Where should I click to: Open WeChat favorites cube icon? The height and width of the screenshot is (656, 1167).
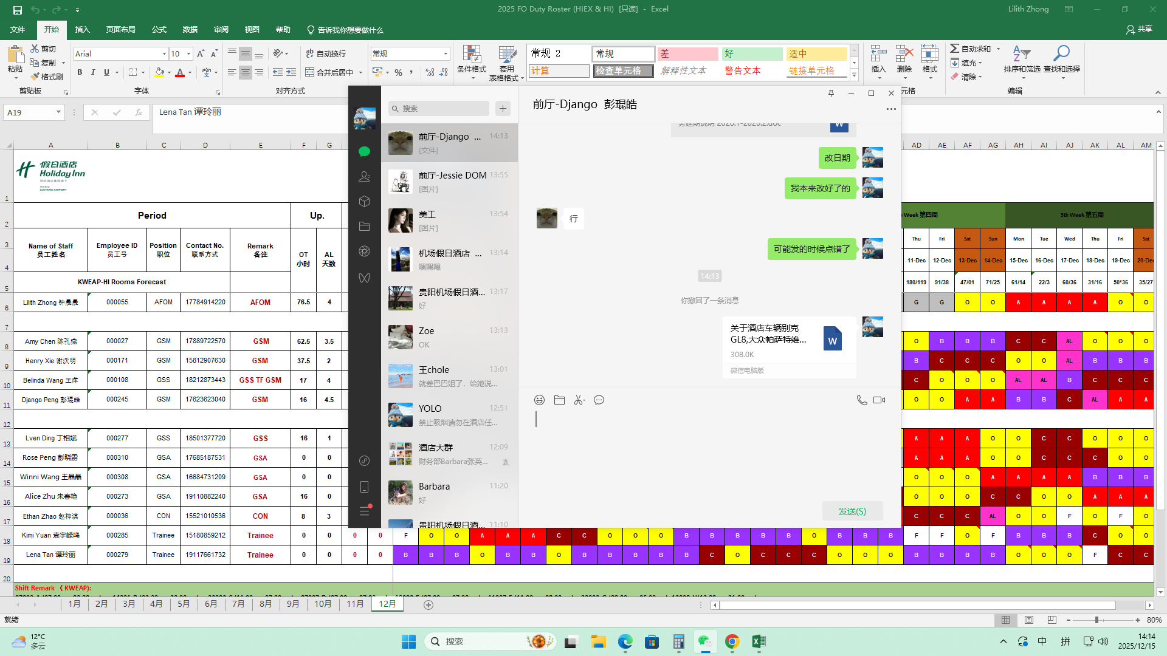(x=364, y=201)
